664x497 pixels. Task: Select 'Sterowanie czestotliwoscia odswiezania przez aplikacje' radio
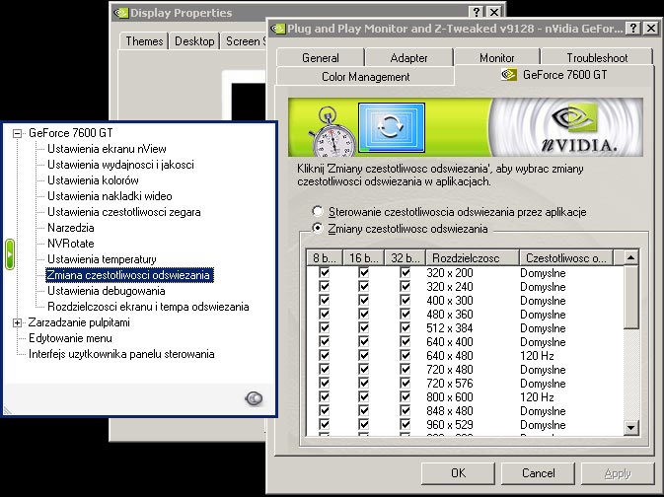[x=317, y=211]
